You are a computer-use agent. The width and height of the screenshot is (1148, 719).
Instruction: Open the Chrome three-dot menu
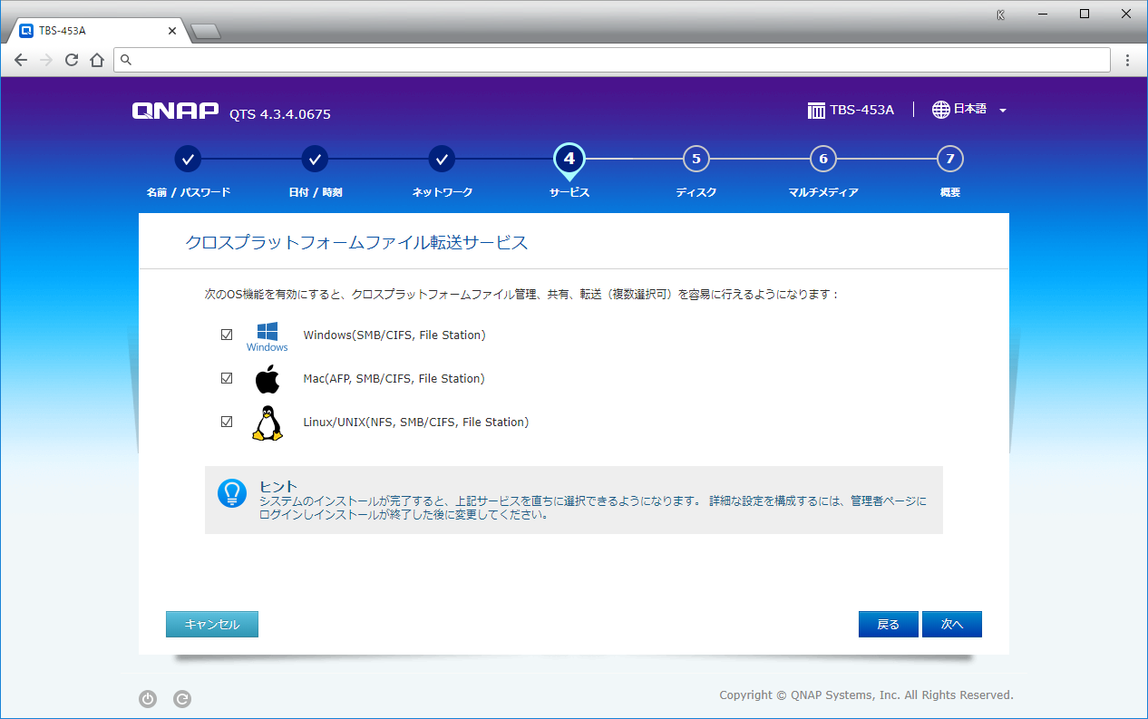click(1127, 60)
